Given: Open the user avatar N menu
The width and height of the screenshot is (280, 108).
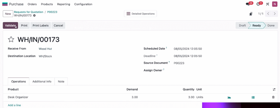Looking at the screenshot, I should point(275,4).
